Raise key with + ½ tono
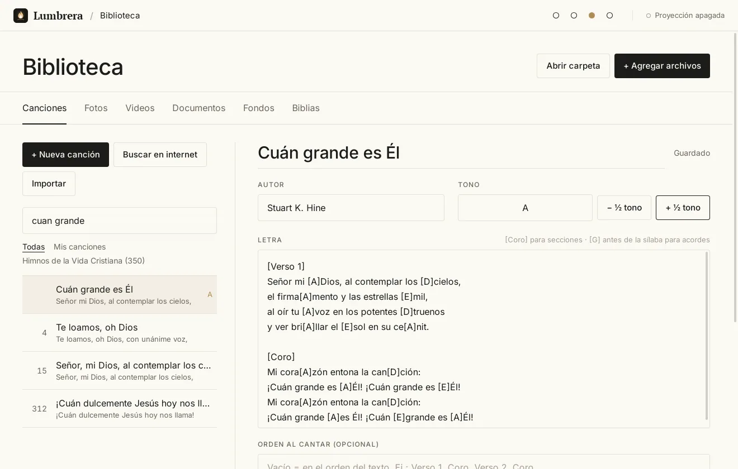 tap(683, 208)
